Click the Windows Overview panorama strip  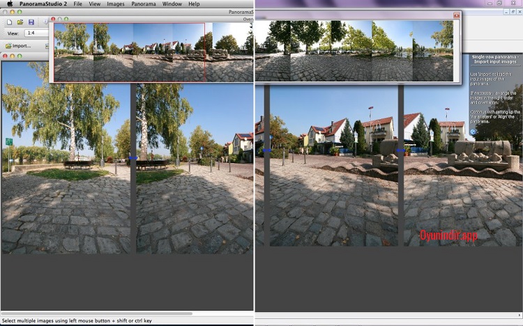pos(354,51)
